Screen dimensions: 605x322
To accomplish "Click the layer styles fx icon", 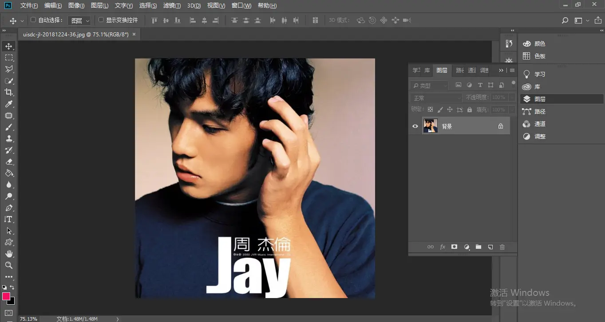I will (443, 247).
